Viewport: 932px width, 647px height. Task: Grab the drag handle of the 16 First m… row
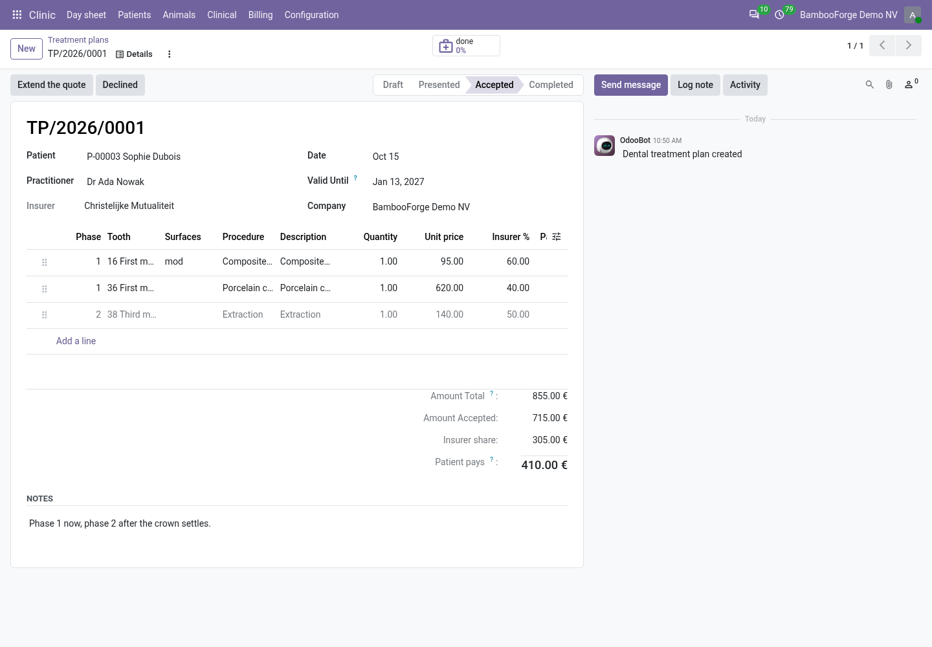point(45,263)
